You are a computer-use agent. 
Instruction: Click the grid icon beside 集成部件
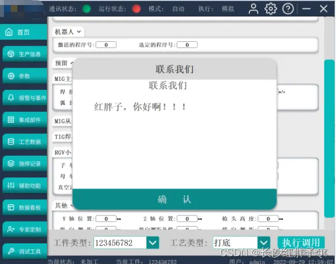(11, 119)
